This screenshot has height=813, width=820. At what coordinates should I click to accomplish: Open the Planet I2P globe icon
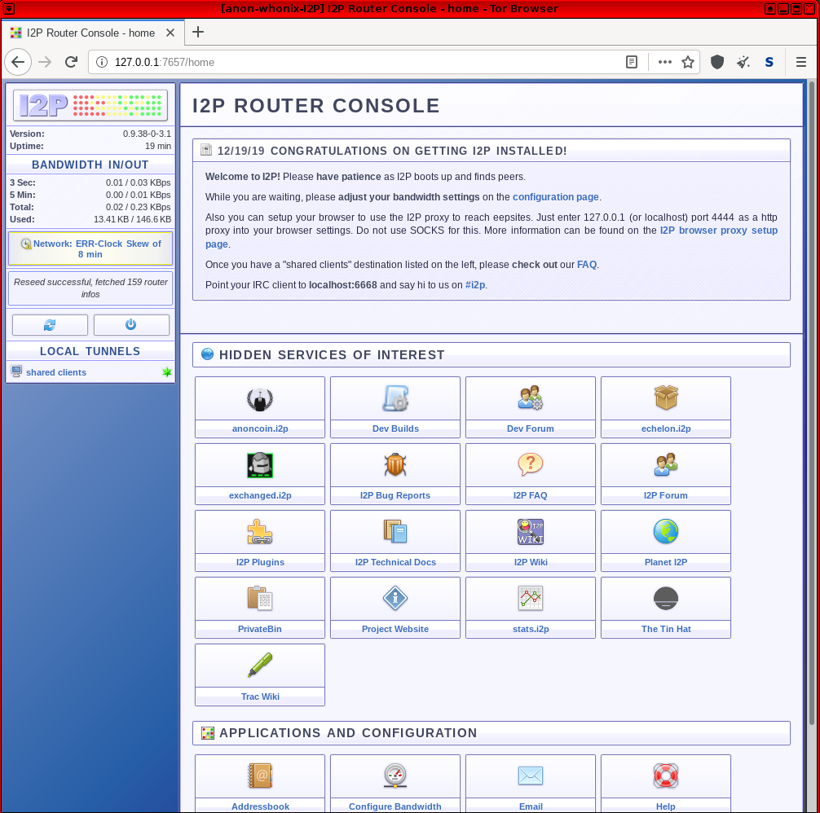[665, 533]
